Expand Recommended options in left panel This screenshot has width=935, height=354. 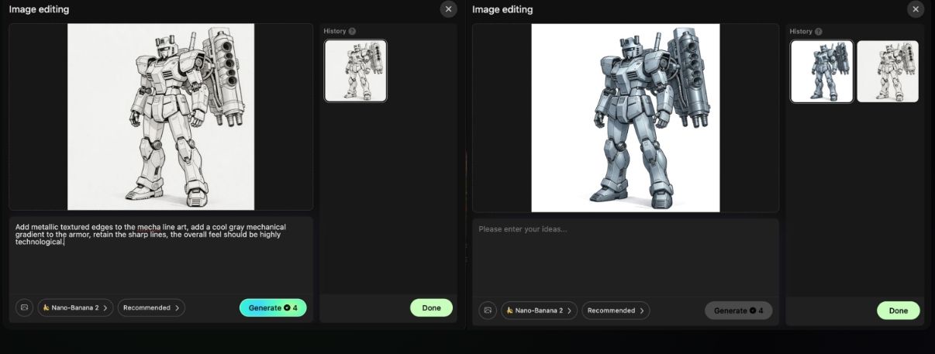click(151, 308)
